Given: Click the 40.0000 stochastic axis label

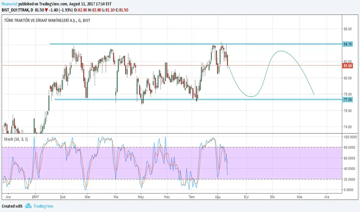Looking at the screenshot, I should pyautogui.click(x=350, y=168).
